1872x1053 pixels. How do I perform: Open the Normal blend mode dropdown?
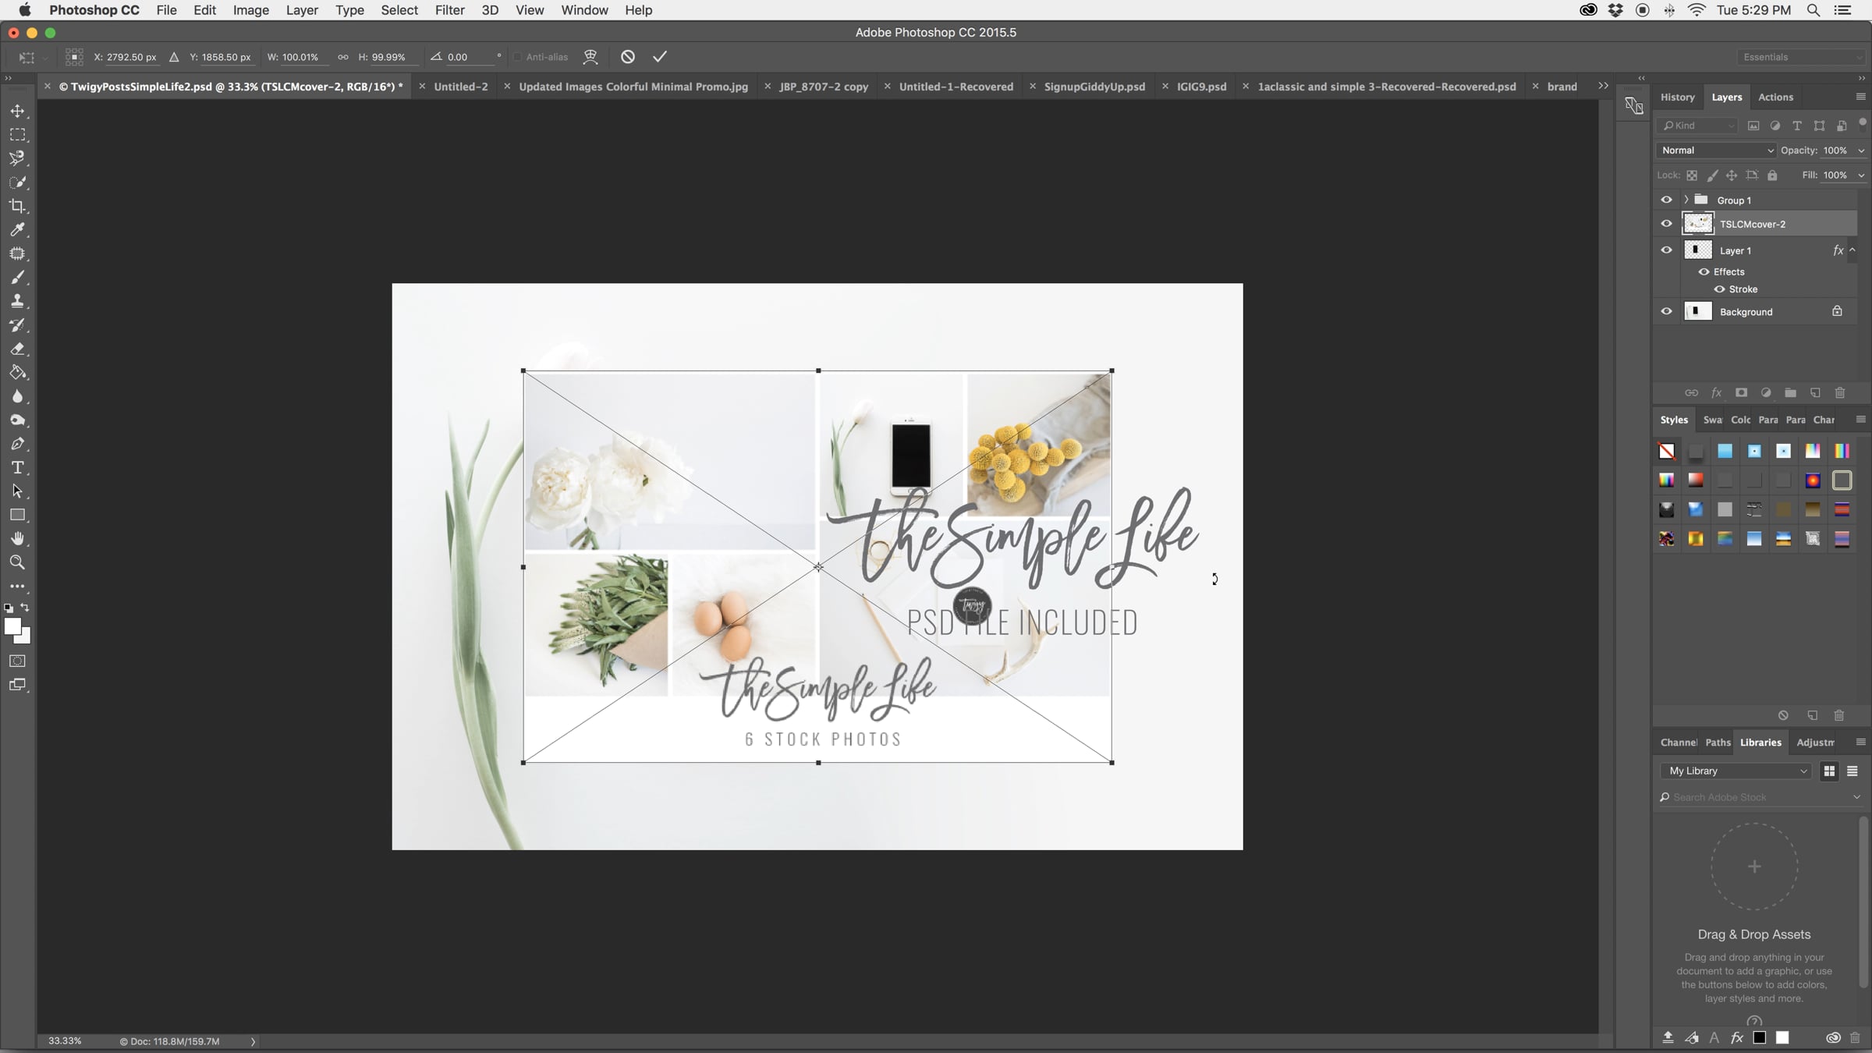tap(1716, 151)
